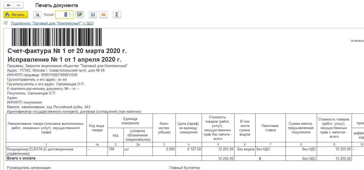
Task: Select без акциза cell
Action: click(245, 151)
